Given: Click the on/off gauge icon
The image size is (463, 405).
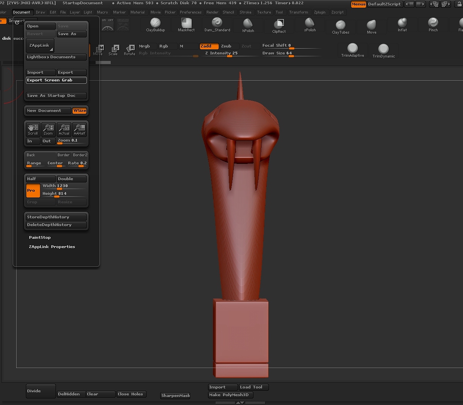Looking at the screenshot, I should pyautogui.click(x=108, y=25).
